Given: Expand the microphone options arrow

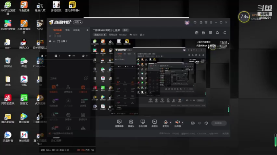Looking at the screenshot, I should (x=170, y=122).
